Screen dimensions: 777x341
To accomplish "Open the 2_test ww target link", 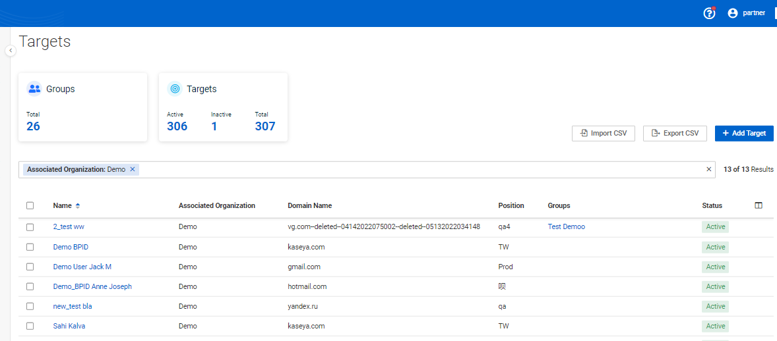I will pos(69,226).
